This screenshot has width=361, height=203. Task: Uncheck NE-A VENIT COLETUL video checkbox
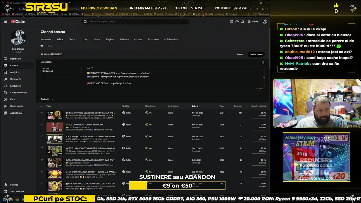coord(42,183)
